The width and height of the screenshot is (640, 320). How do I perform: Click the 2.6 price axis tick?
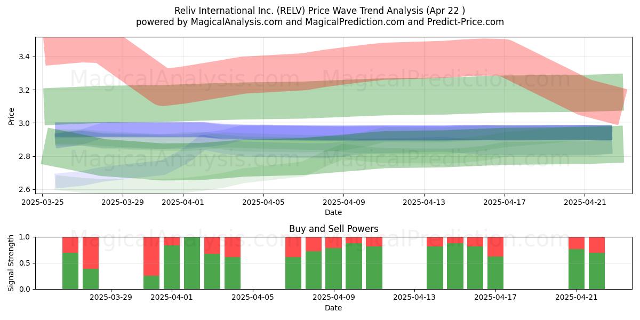[25, 190]
